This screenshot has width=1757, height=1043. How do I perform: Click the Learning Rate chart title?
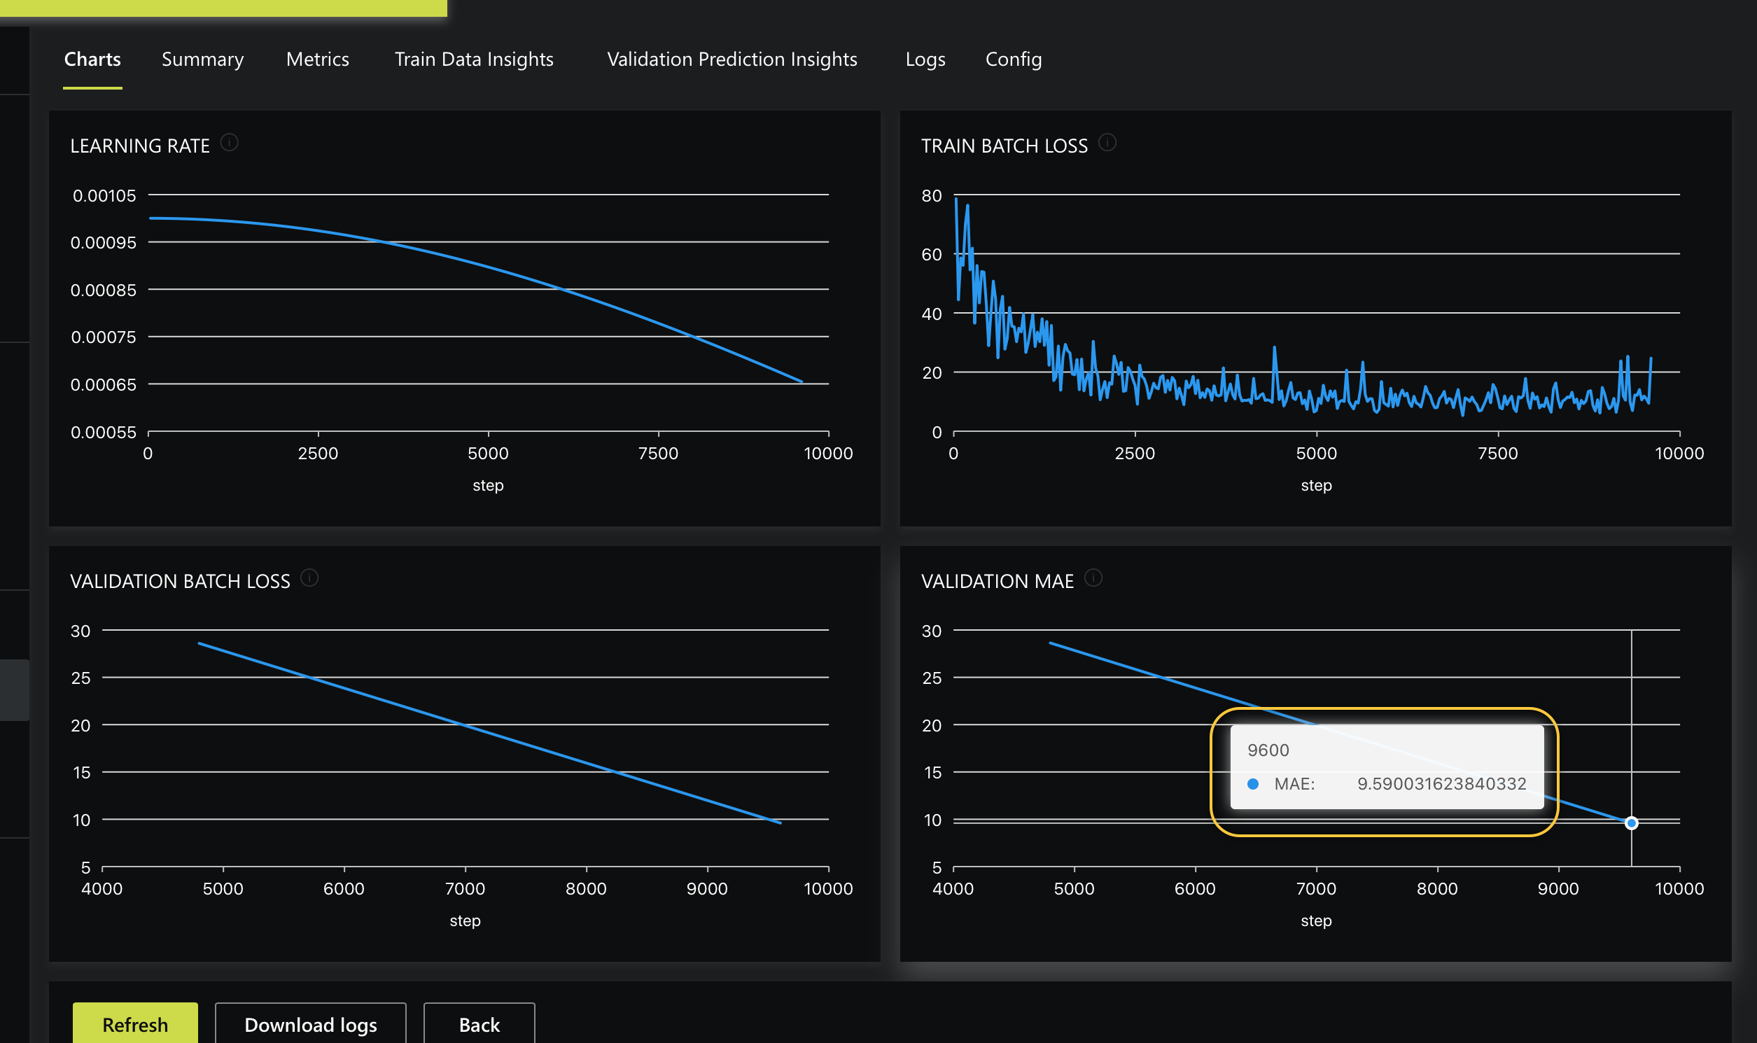140,146
